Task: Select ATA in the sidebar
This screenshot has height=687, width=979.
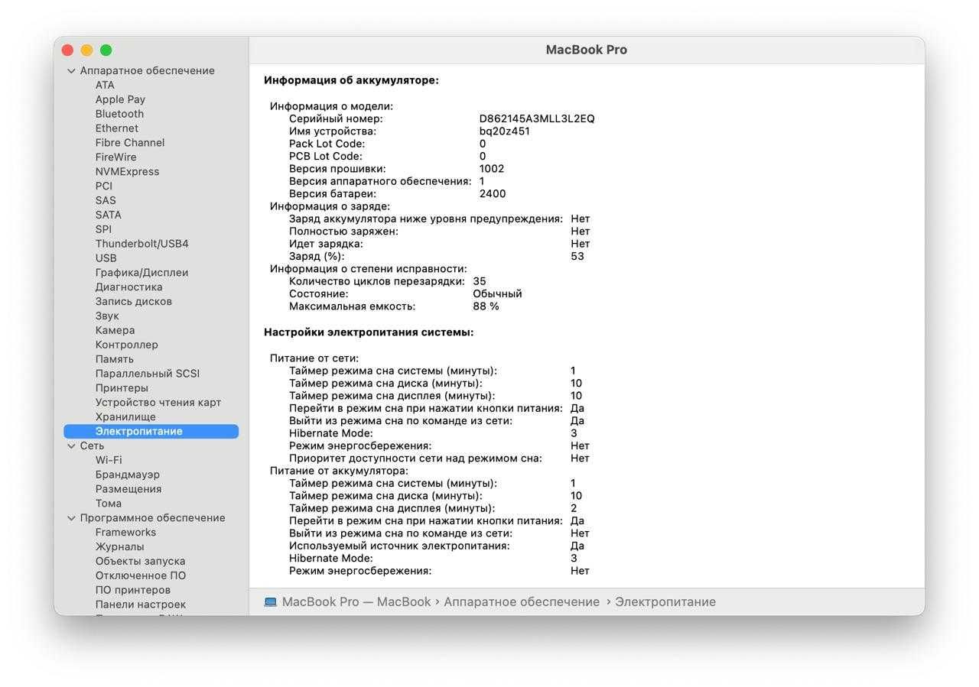Action: click(x=105, y=85)
